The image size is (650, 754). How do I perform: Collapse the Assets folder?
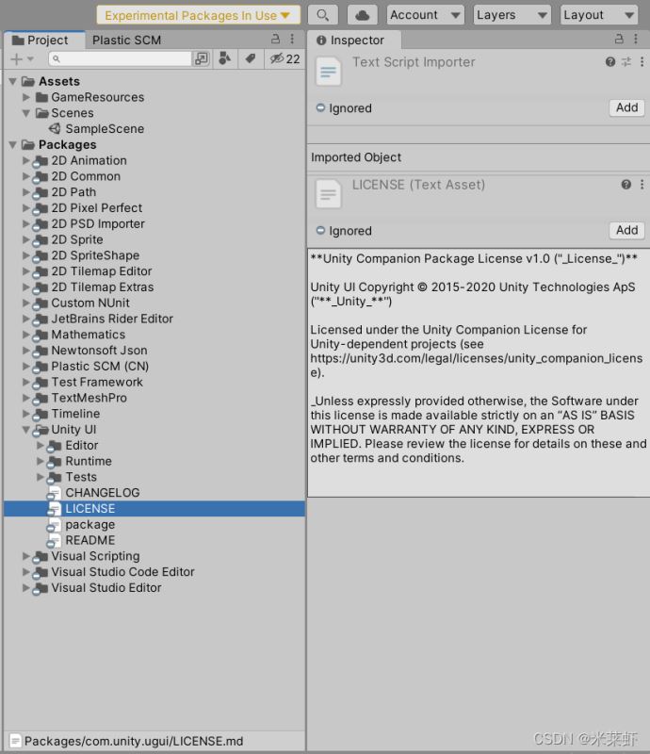click(x=13, y=81)
